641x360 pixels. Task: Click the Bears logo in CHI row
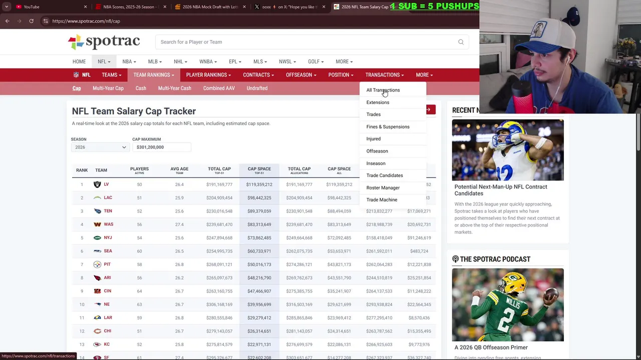(x=97, y=331)
